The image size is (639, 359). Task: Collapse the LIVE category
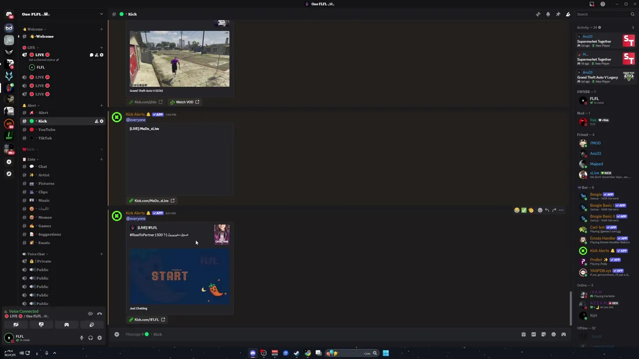point(31,47)
